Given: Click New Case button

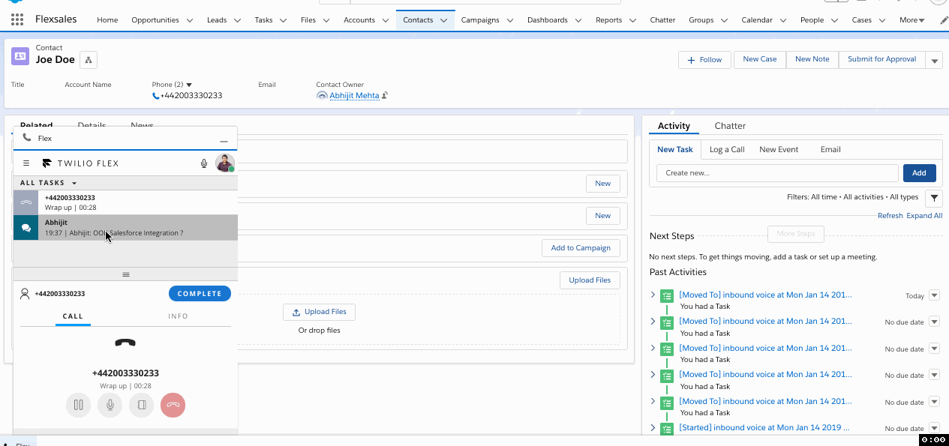Looking at the screenshot, I should 760,59.
